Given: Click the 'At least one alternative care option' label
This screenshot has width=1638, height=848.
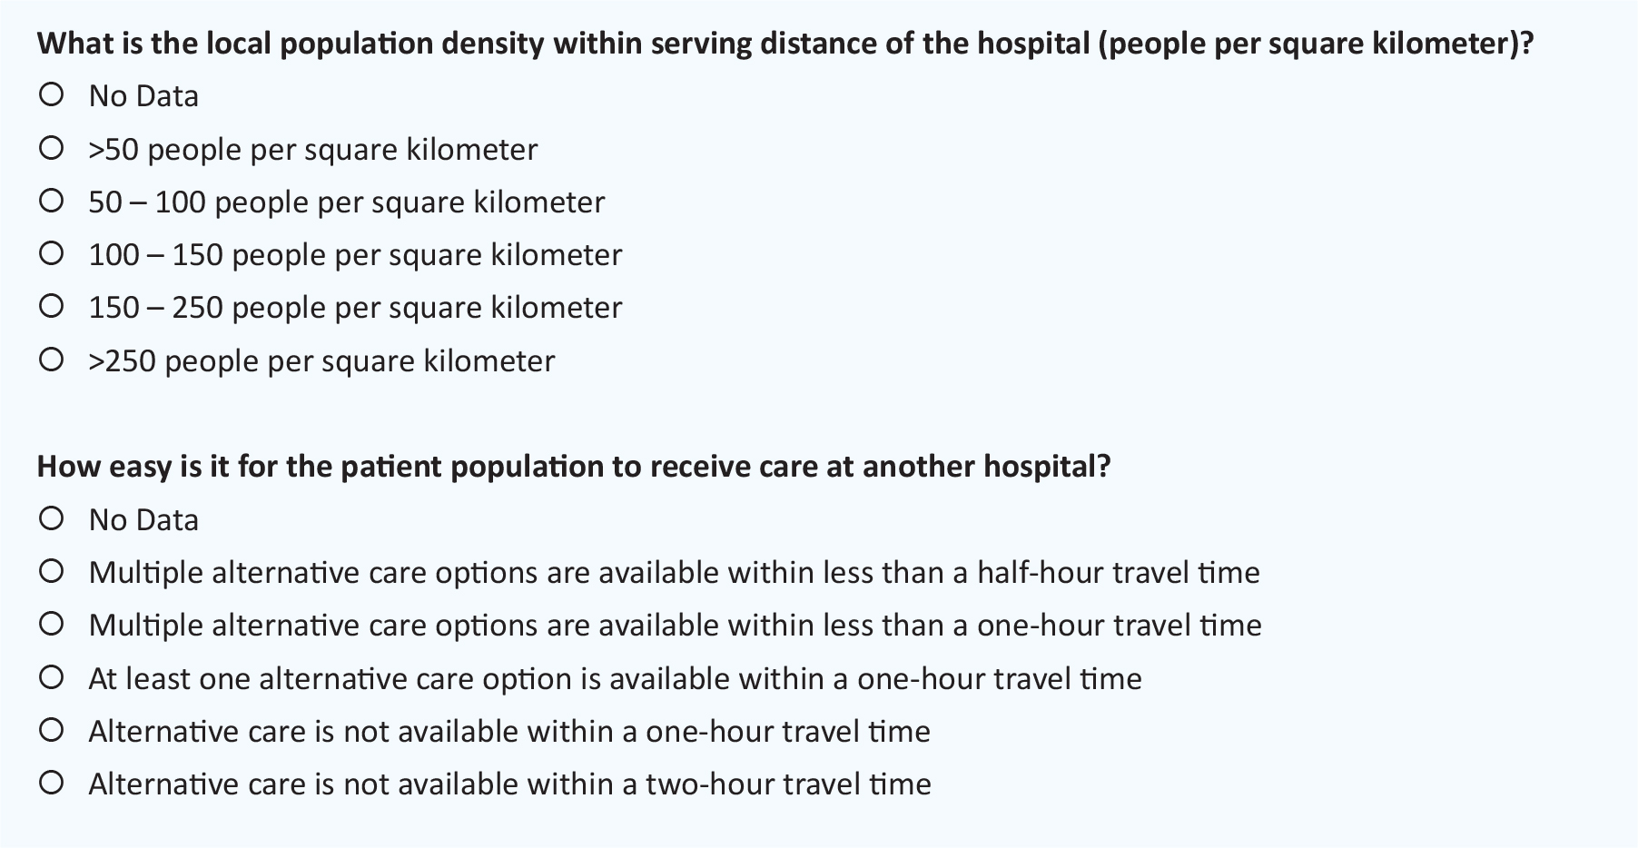Looking at the screenshot, I should (x=615, y=679).
